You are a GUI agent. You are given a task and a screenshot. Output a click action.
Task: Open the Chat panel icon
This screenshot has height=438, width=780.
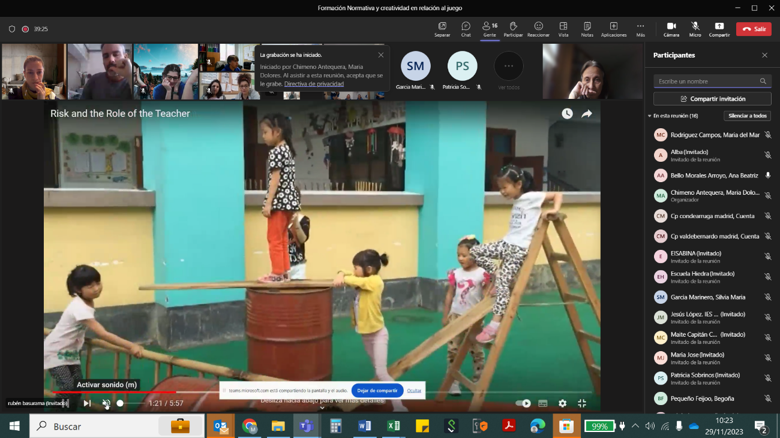[x=466, y=26]
